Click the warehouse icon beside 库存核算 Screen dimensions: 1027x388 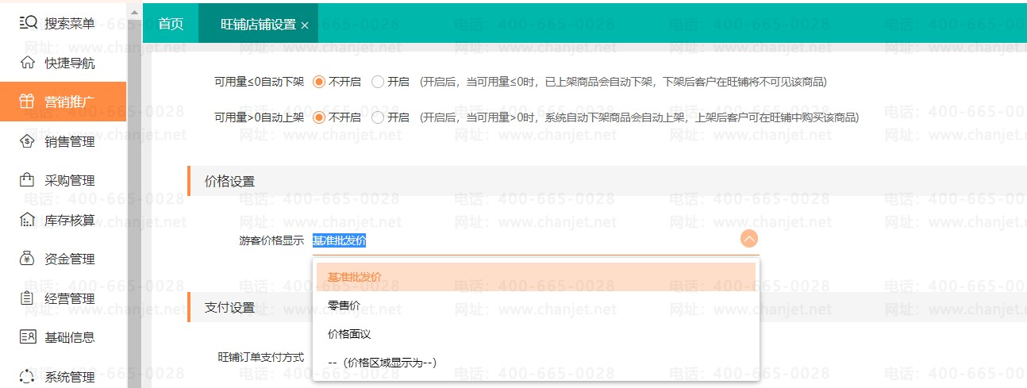[x=28, y=220]
